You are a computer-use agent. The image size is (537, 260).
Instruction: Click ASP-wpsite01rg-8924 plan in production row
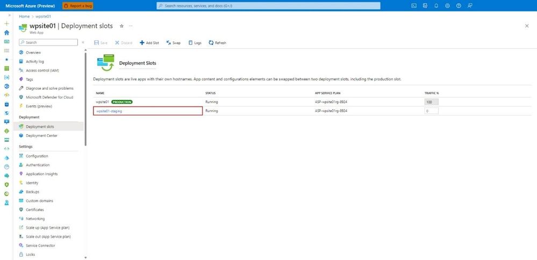[x=331, y=102]
